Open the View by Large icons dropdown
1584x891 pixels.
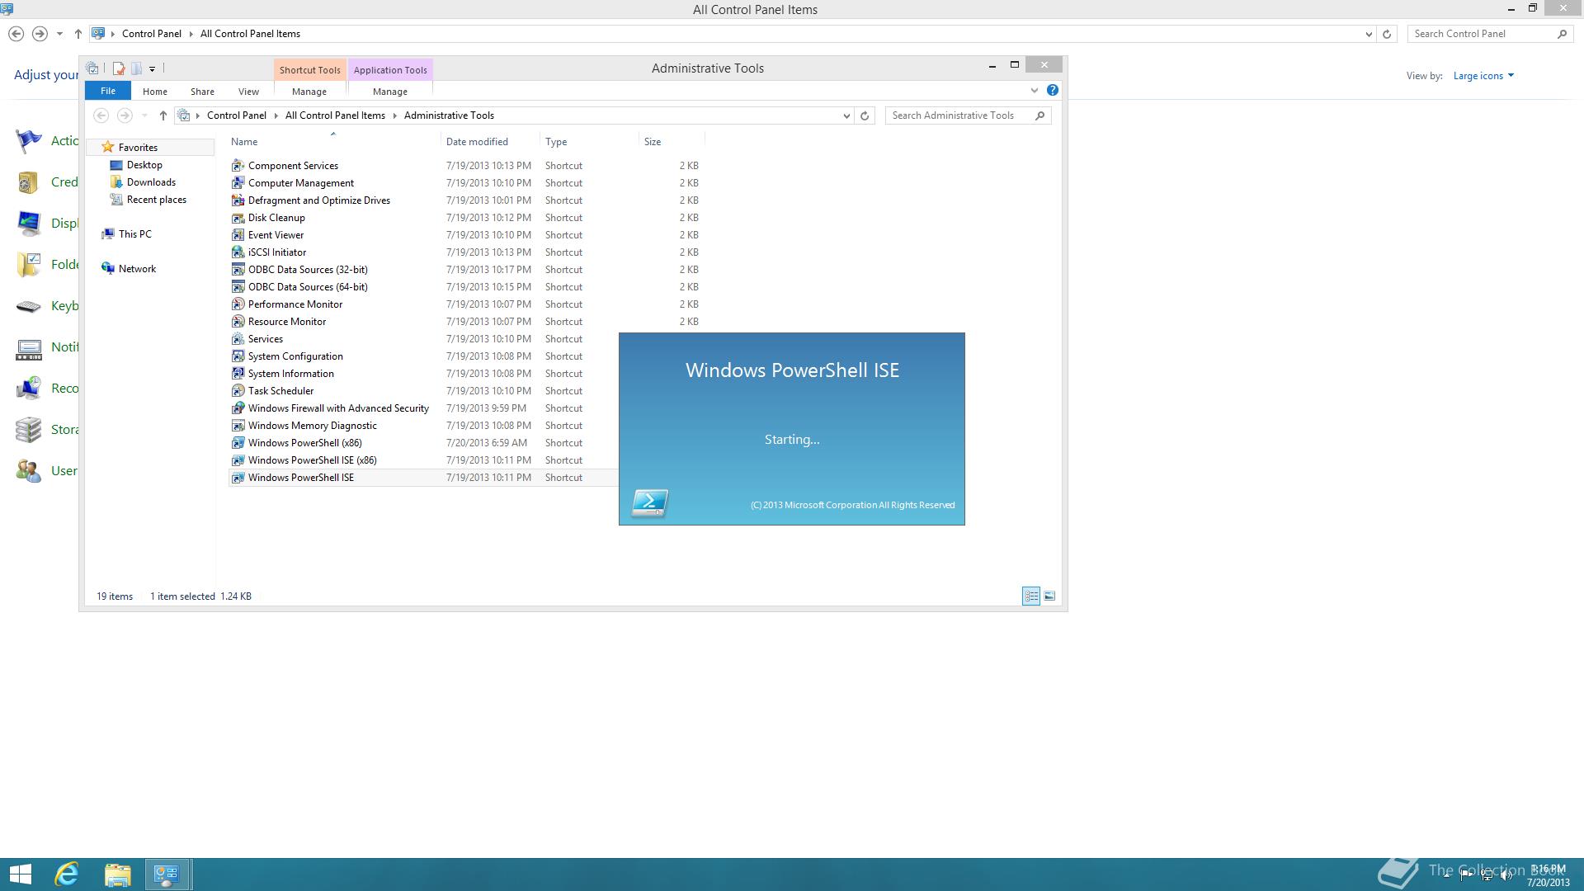[1483, 76]
